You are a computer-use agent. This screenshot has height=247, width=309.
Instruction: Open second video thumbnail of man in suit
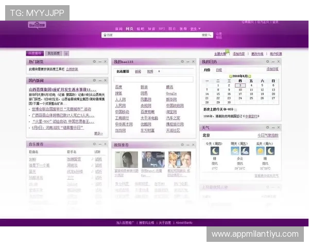coord(153,160)
